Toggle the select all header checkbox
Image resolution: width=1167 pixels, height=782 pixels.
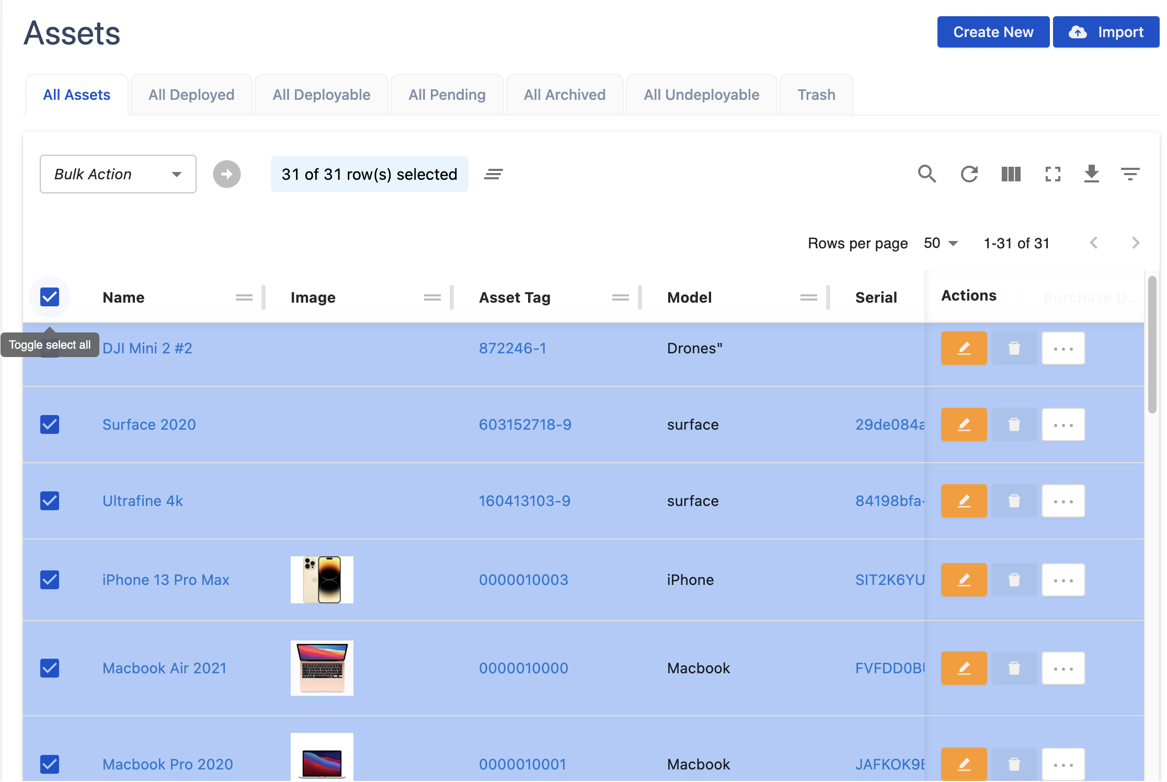click(50, 297)
